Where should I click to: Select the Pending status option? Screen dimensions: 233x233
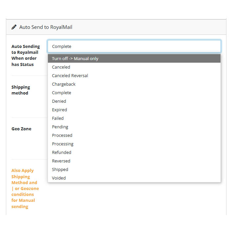[134, 127]
